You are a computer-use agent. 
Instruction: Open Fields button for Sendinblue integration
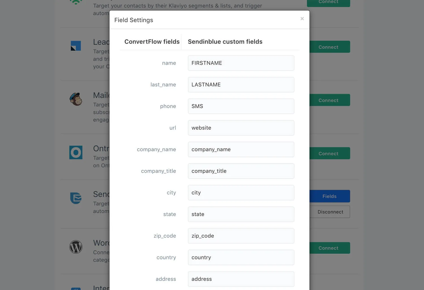coord(330,196)
